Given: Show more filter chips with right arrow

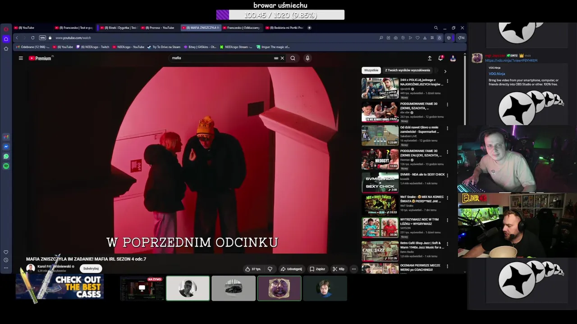Looking at the screenshot, I should click(445, 71).
